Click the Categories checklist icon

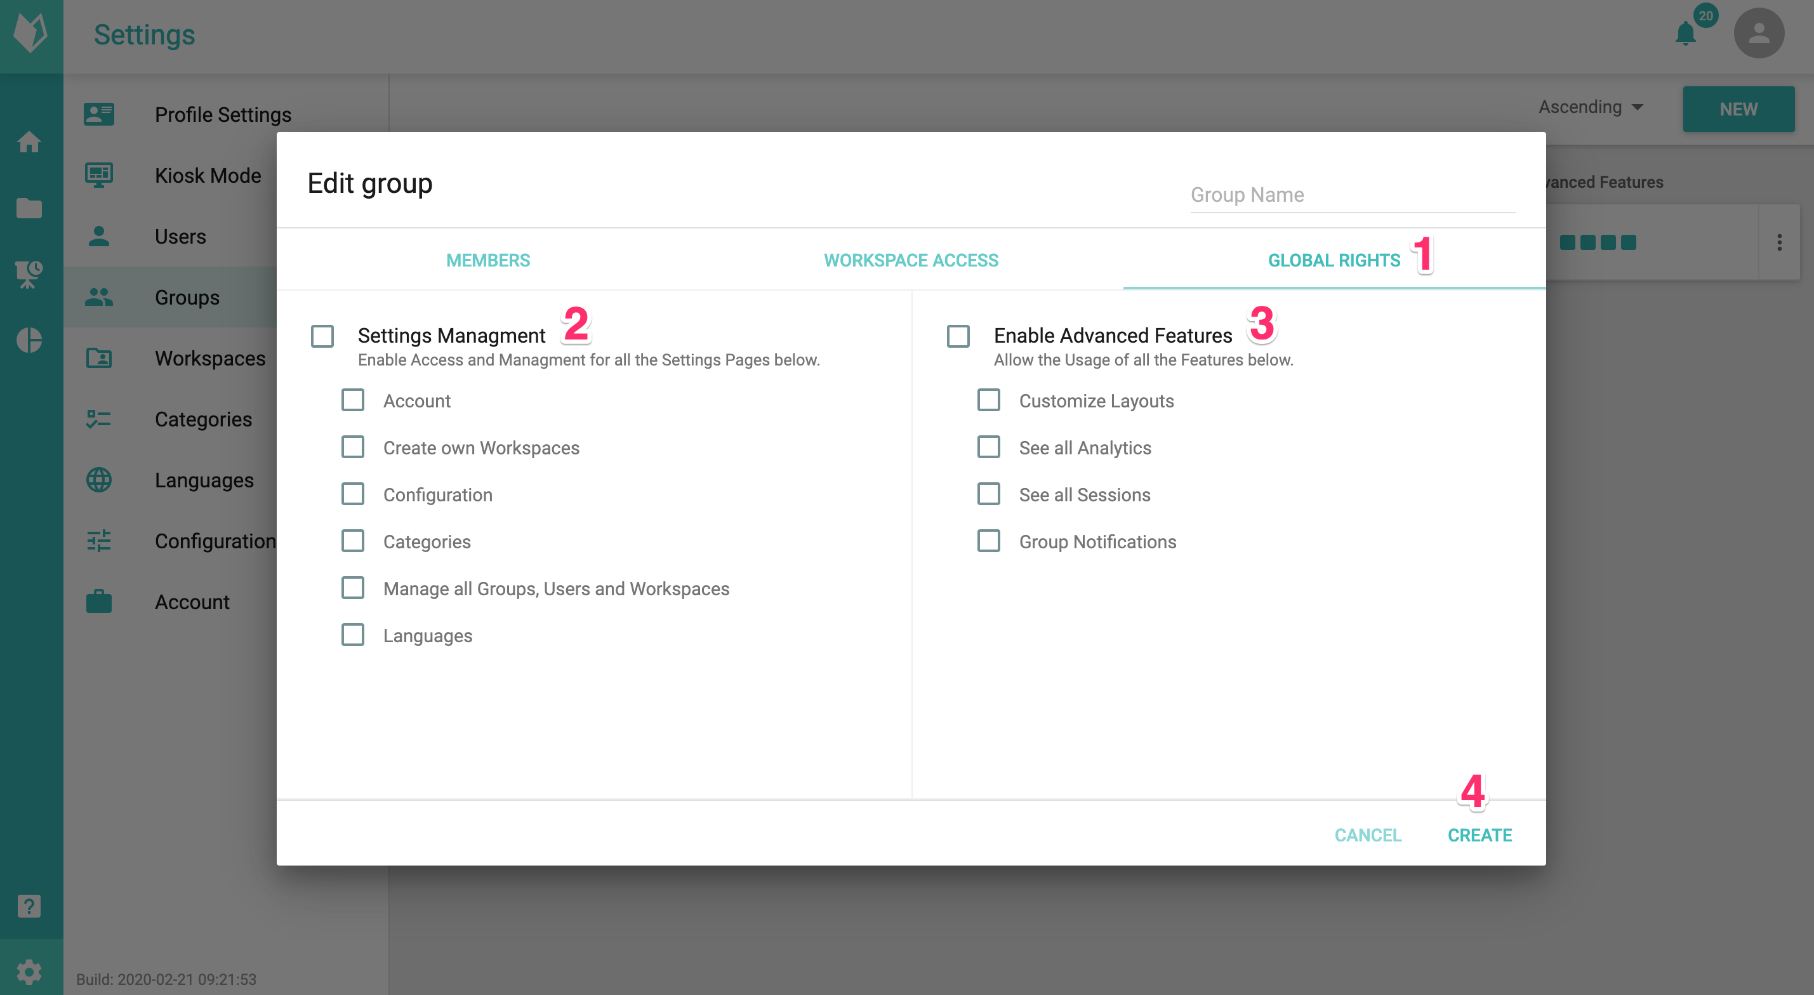(98, 419)
